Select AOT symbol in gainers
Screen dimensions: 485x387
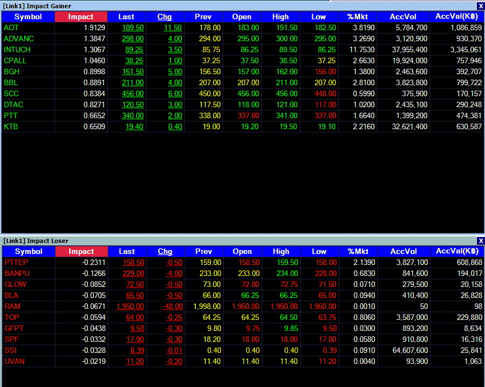pos(11,27)
